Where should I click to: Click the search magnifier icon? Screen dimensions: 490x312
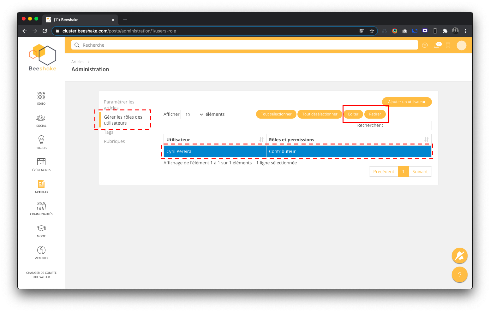pyautogui.click(x=77, y=45)
